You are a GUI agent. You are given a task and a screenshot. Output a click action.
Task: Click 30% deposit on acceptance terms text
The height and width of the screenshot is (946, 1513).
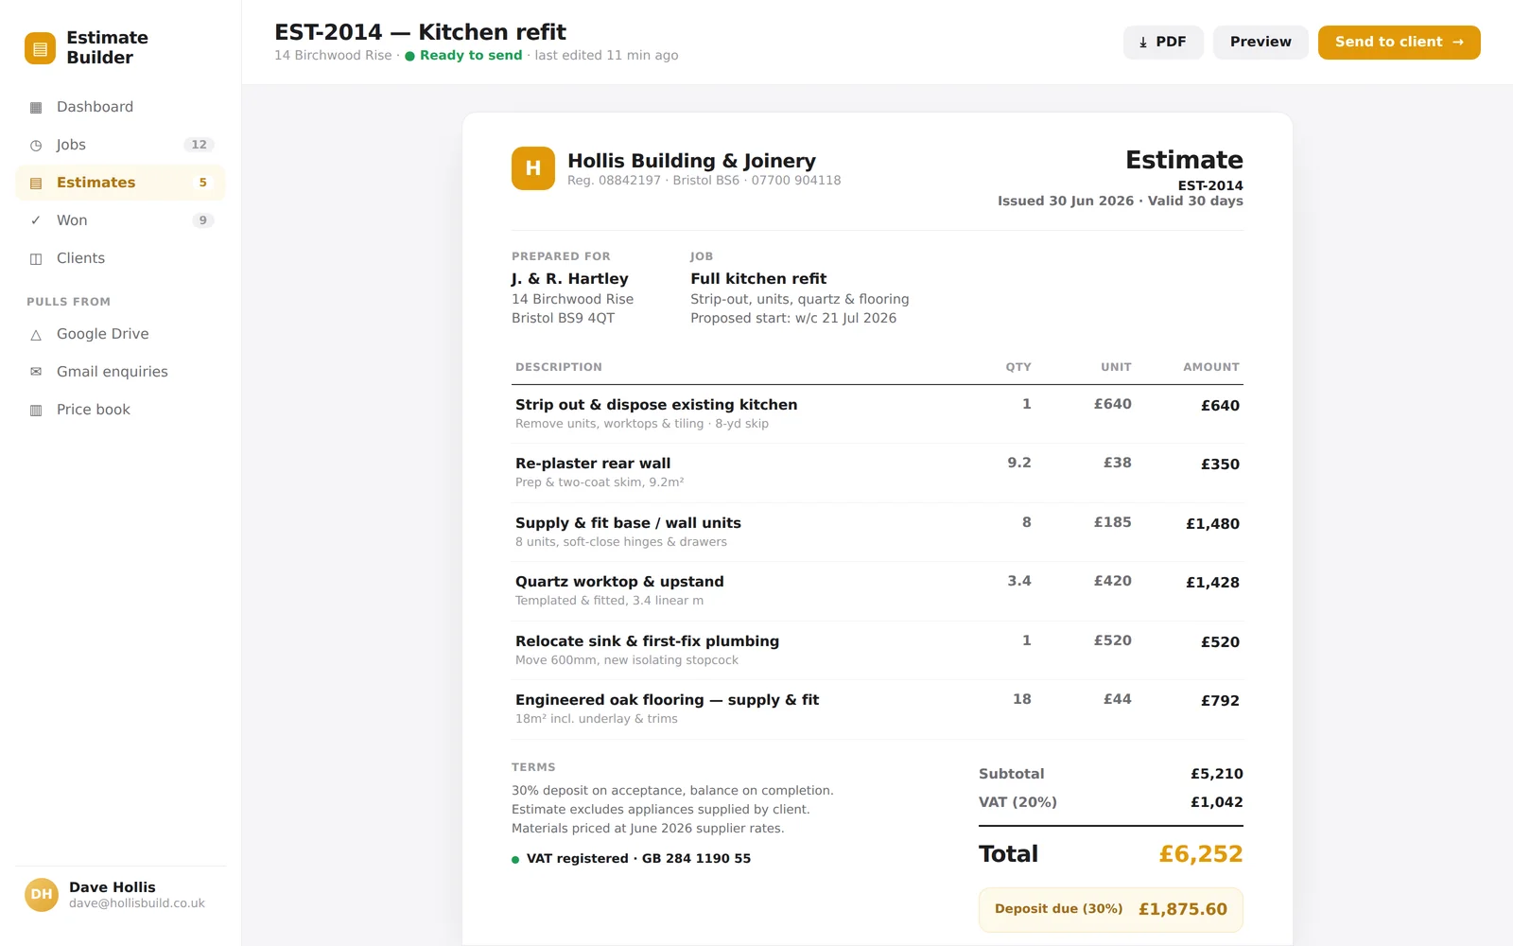click(x=672, y=791)
